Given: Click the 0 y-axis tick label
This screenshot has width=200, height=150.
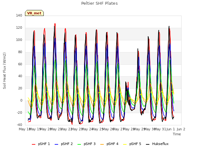Looking at the screenshot, I should (21, 101).
